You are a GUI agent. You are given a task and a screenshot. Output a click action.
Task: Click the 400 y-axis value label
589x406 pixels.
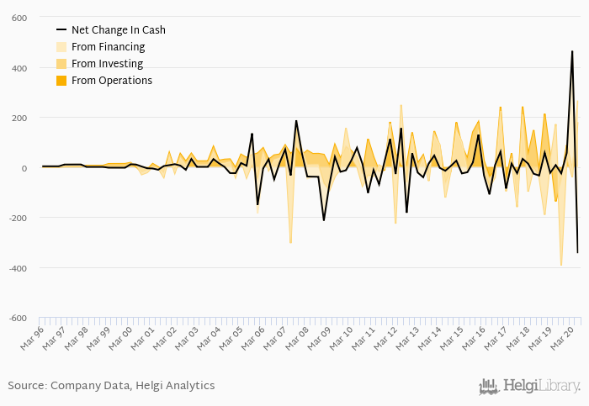(19, 68)
